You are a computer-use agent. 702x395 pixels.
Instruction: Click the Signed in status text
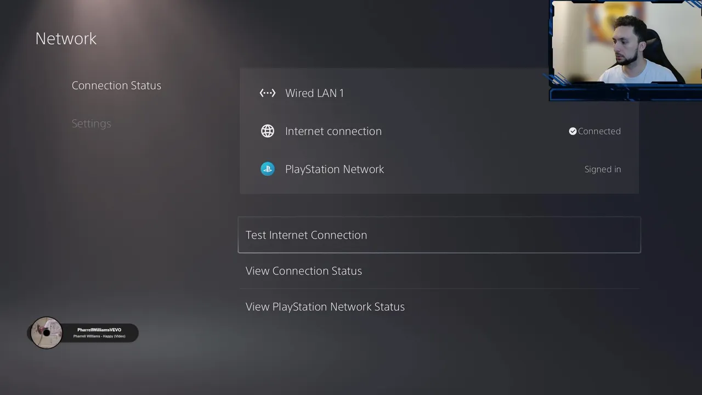tap(603, 170)
